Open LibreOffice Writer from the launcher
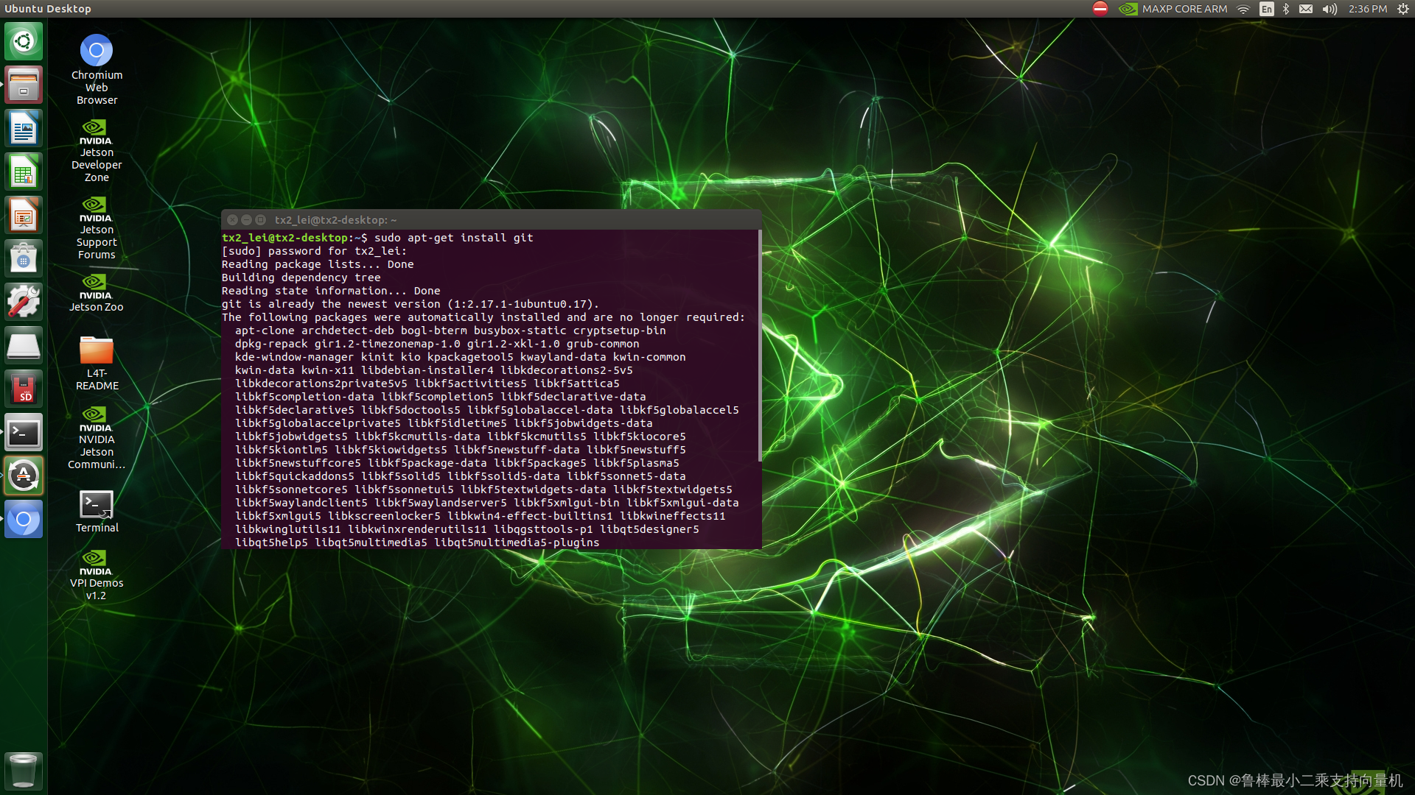The width and height of the screenshot is (1415, 795). pyautogui.click(x=24, y=129)
